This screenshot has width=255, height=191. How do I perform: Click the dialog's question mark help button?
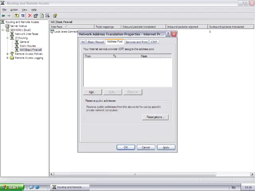[x=168, y=34]
